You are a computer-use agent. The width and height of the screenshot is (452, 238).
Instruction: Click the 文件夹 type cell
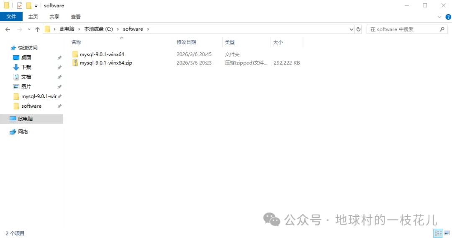click(x=232, y=54)
